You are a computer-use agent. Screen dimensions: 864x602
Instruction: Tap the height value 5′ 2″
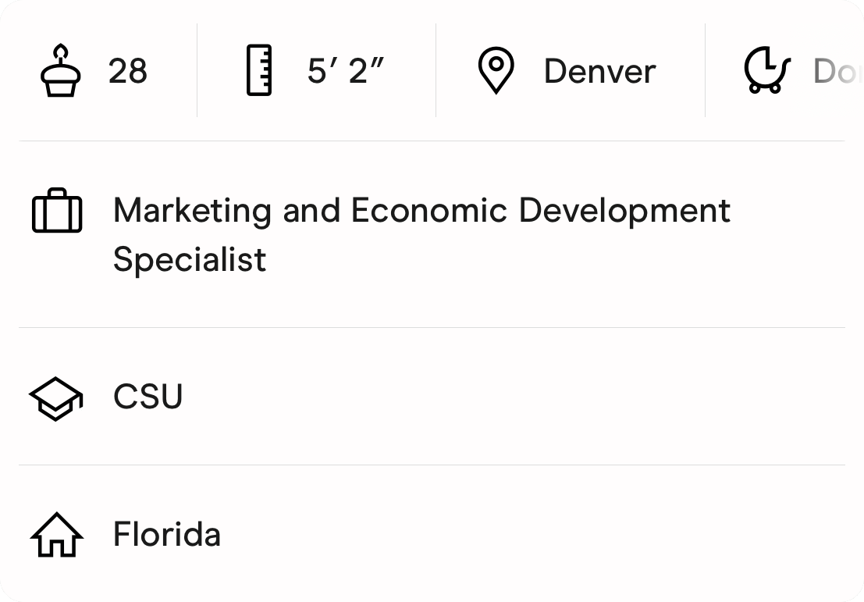tap(346, 72)
